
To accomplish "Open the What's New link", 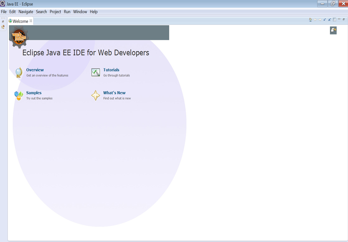I will coord(114,93).
